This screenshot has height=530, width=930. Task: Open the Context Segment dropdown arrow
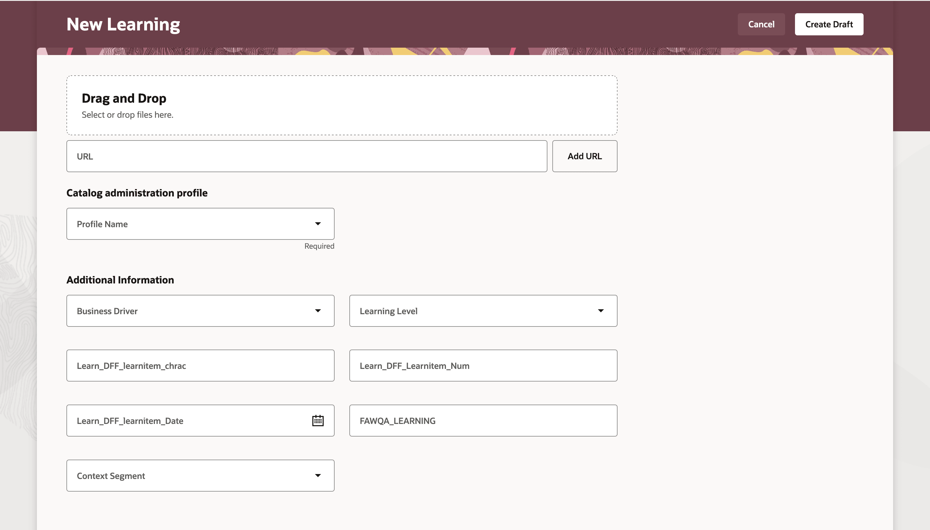[x=317, y=475]
